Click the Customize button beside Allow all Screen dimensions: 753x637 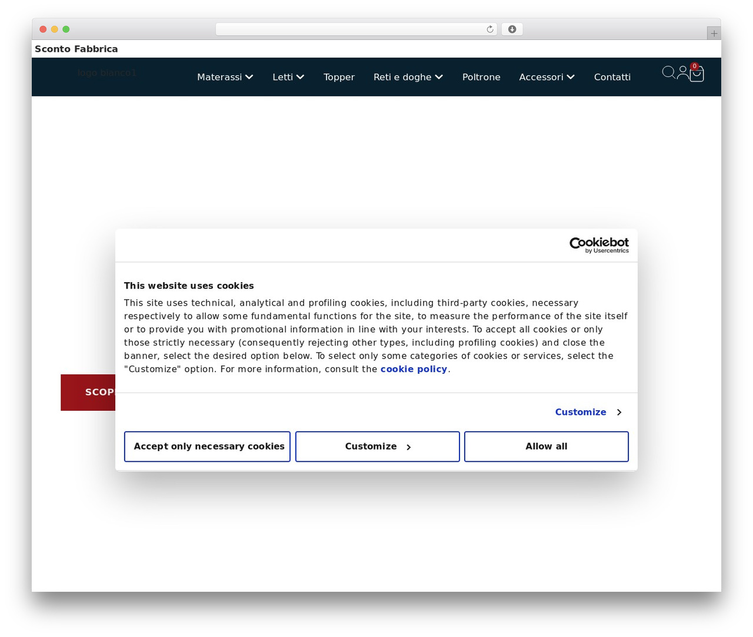pos(378,447)
